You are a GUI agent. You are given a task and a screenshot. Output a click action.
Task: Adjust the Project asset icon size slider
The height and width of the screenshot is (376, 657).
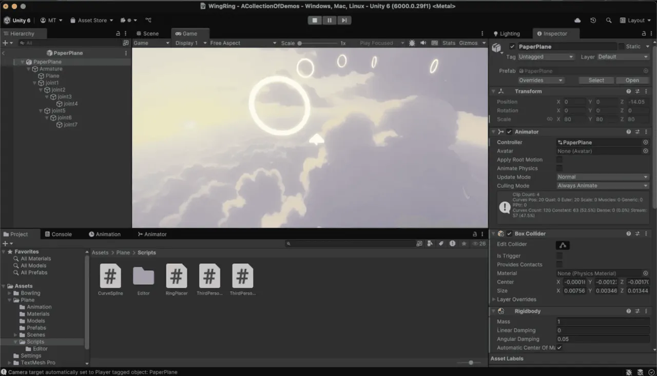click(471, 363)
